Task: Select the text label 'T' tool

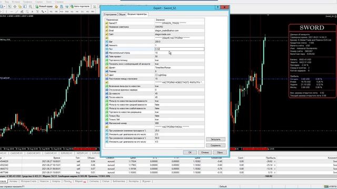Action: [37, 12]
